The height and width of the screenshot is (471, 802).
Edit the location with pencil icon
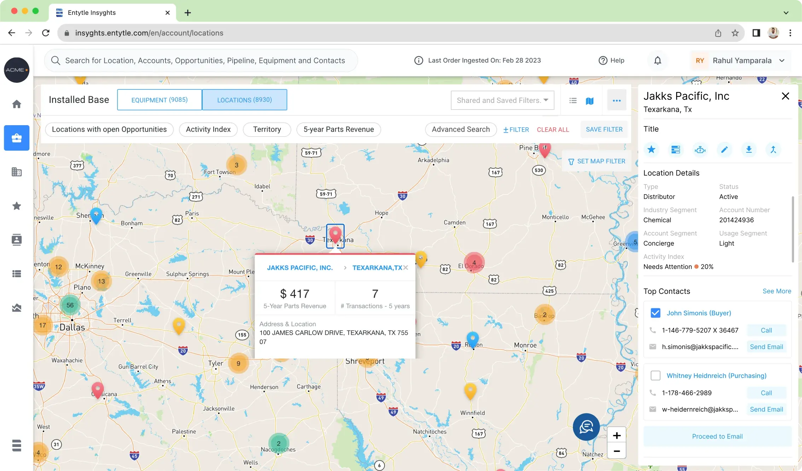[x=725, y=150]
